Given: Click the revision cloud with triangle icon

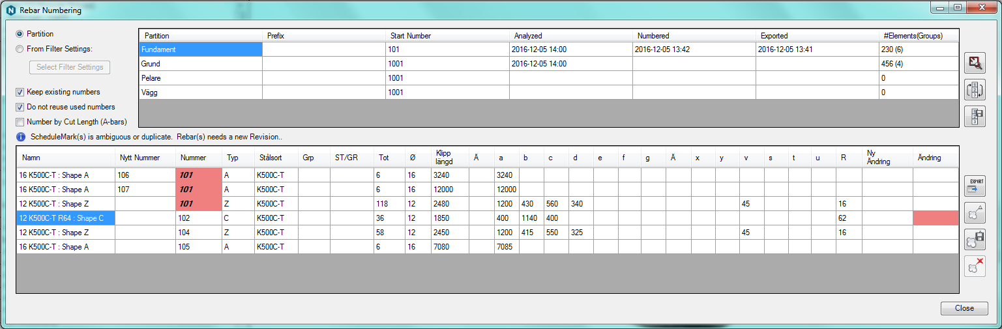Looking at the screenshot, I should tap(975, 212).
